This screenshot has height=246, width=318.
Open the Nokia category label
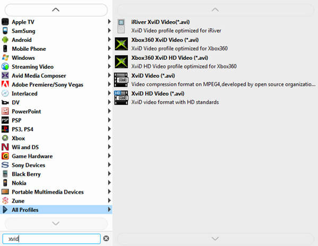(19, 183)
